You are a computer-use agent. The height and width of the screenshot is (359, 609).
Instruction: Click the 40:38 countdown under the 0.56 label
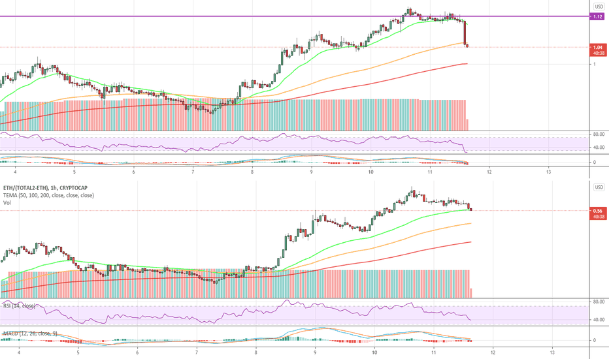point(598,217)
